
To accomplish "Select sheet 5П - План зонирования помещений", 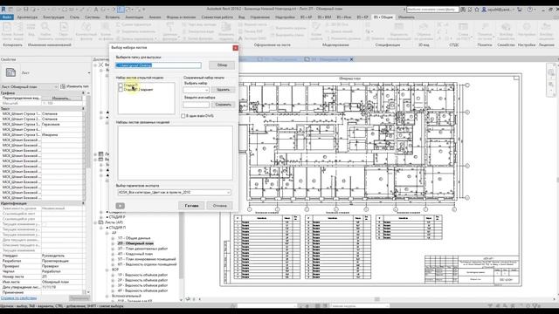I will point(147,260).
